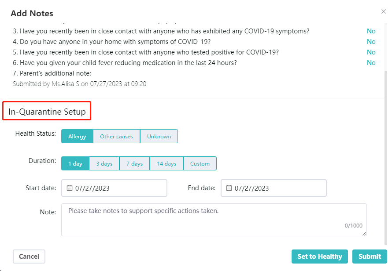Open the Start date picker field
This screenshot has height=271, width=392.
[x=114, y=188]
